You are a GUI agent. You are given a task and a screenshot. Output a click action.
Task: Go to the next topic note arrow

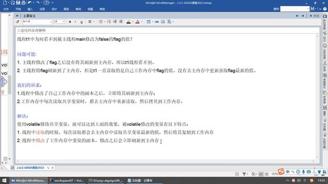click(303, 16)
